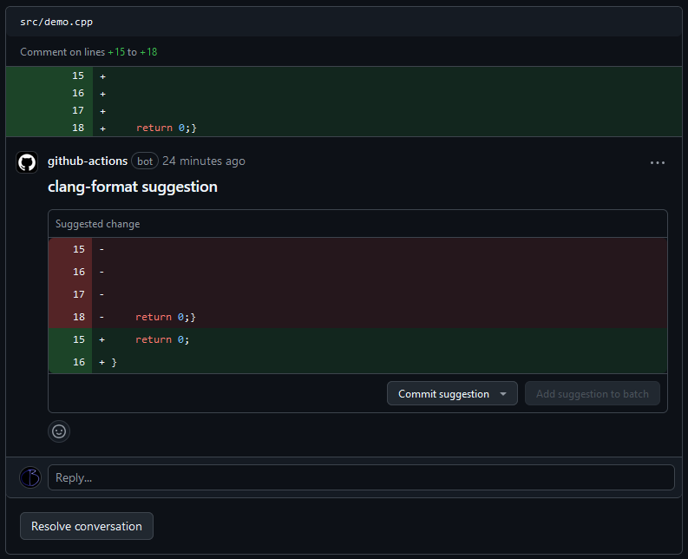The width and height of the screenshot is (688, 559).
Task: Click added line 15 "return 0;" in the suggestion
Action: (x=161, y=339)
